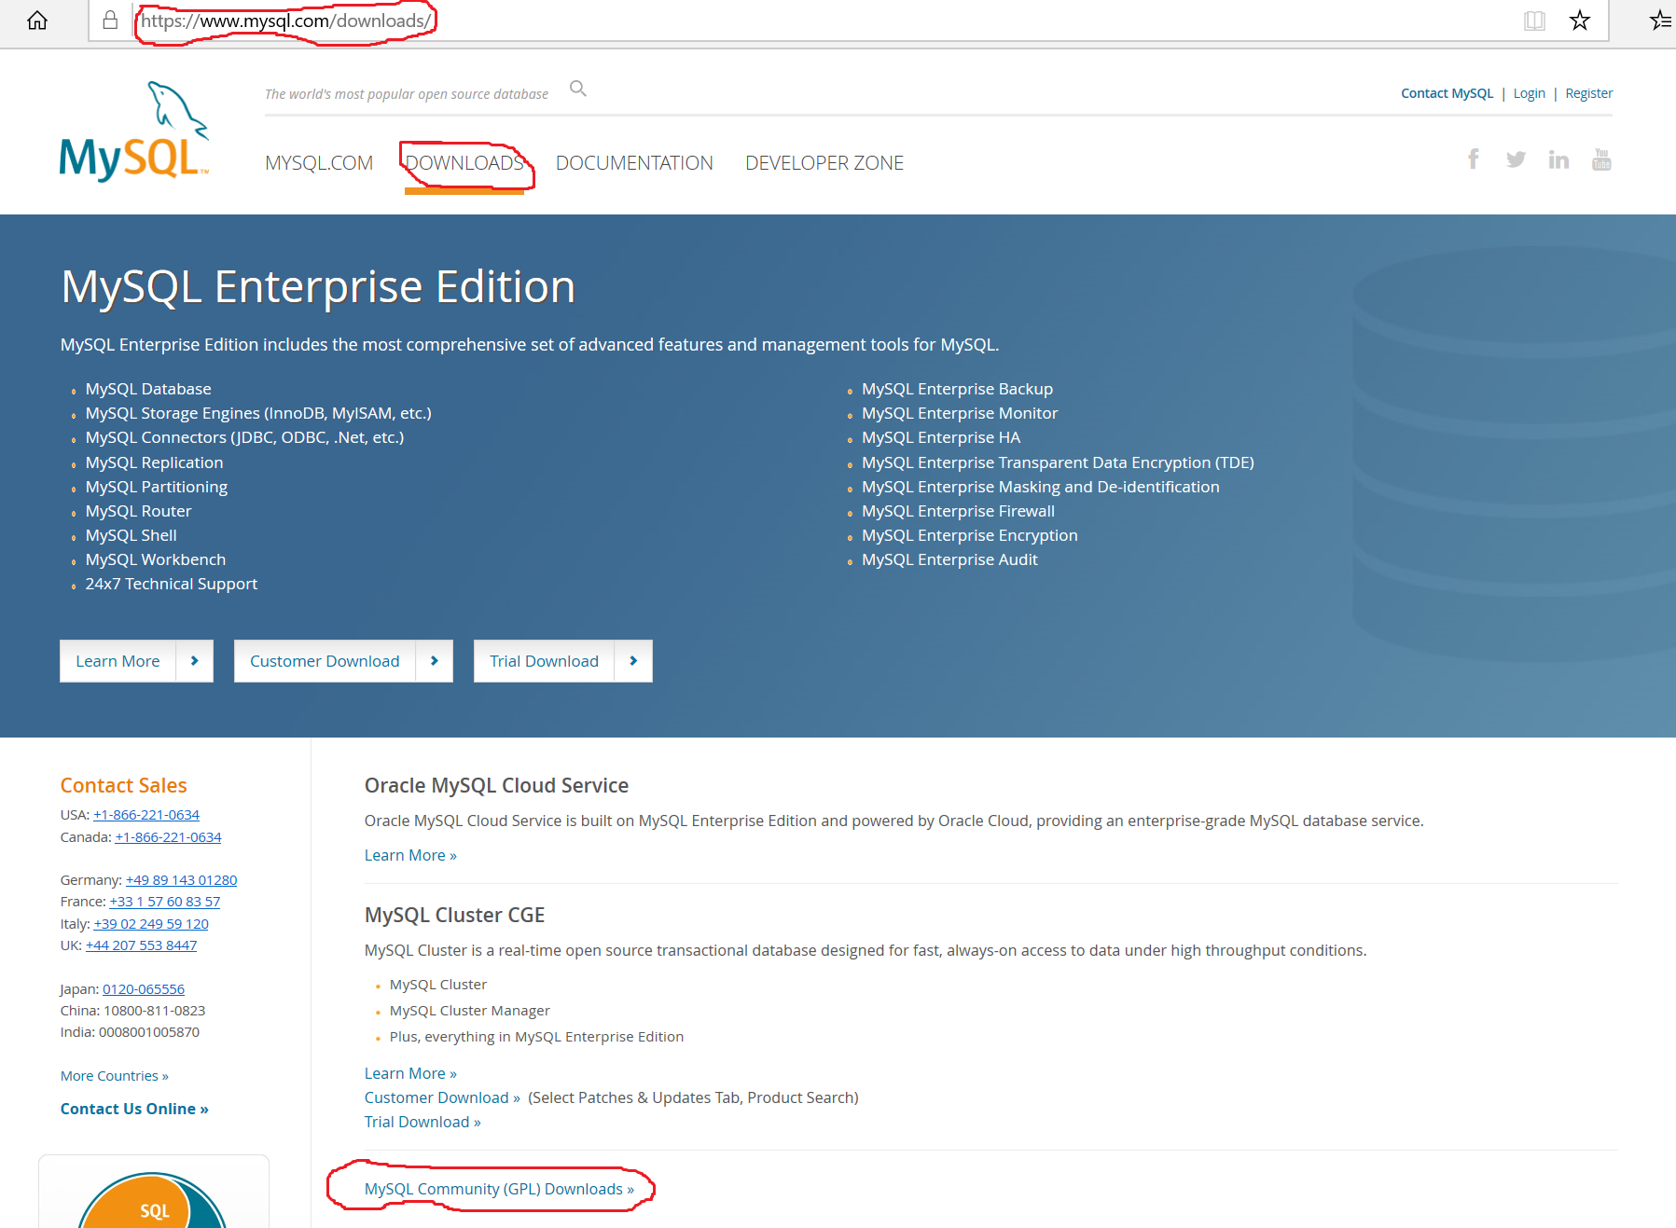Click Cluster CGE Customer Download link
The image size is (1676, 1228).
pos(442,1097)
